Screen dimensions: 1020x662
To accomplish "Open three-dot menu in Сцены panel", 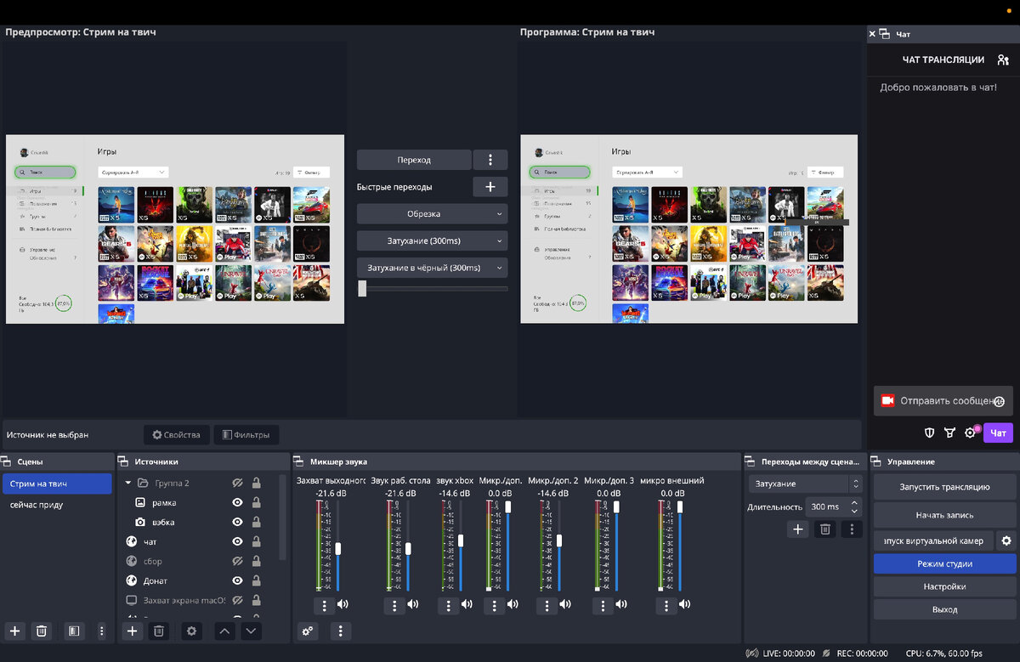I will click(x=102, y=631).
